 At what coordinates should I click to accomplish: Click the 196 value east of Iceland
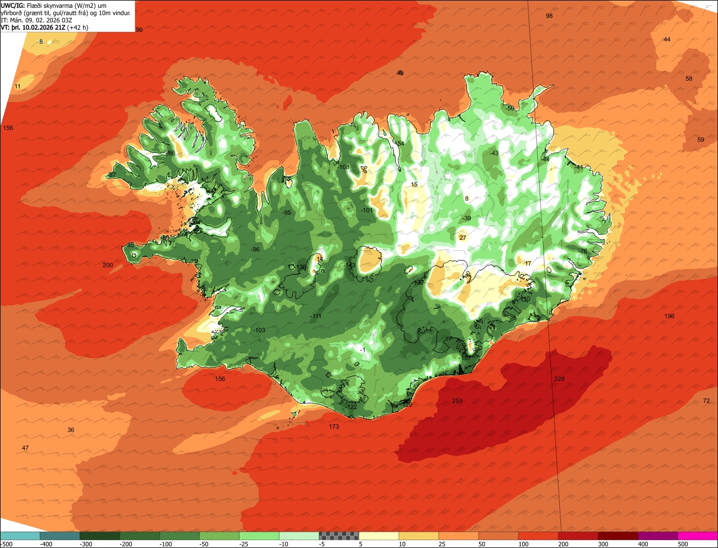click(669, 317)
